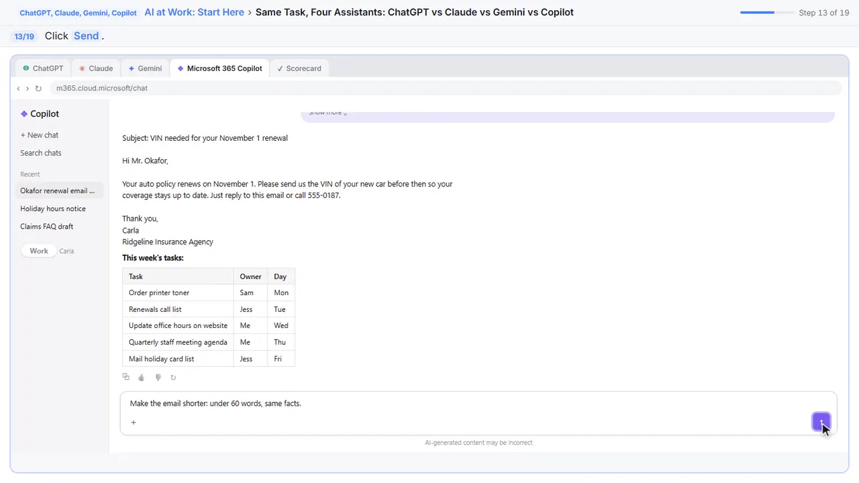Screen dimensions: 859x483
Task: Open Search chats in the sidebar
Action: pos(41,153)
